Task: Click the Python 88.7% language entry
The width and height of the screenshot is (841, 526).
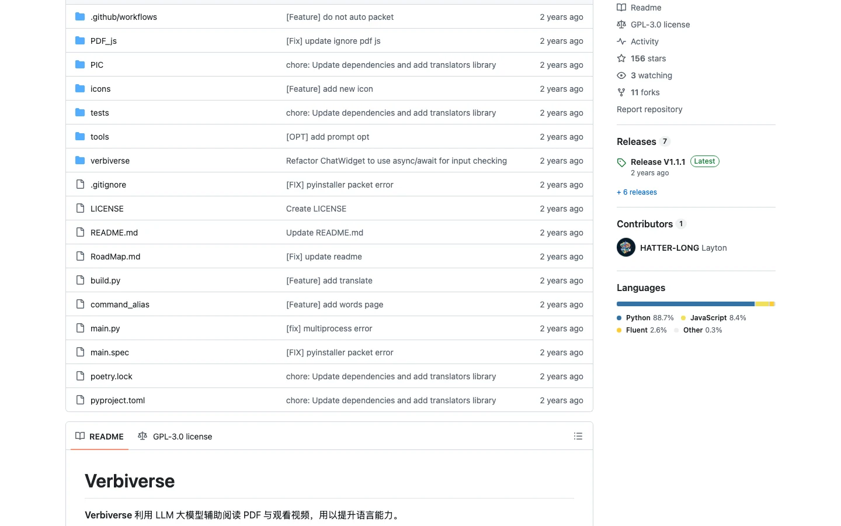Action: click(x=645, y=318)
